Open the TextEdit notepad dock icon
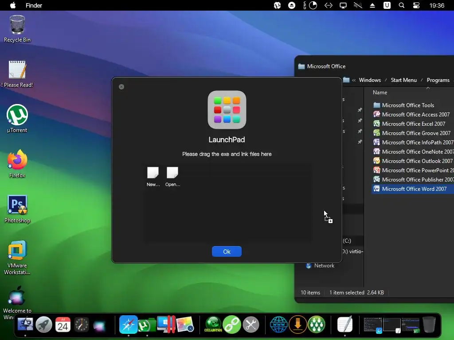454x340 pixels. point(345,325)
